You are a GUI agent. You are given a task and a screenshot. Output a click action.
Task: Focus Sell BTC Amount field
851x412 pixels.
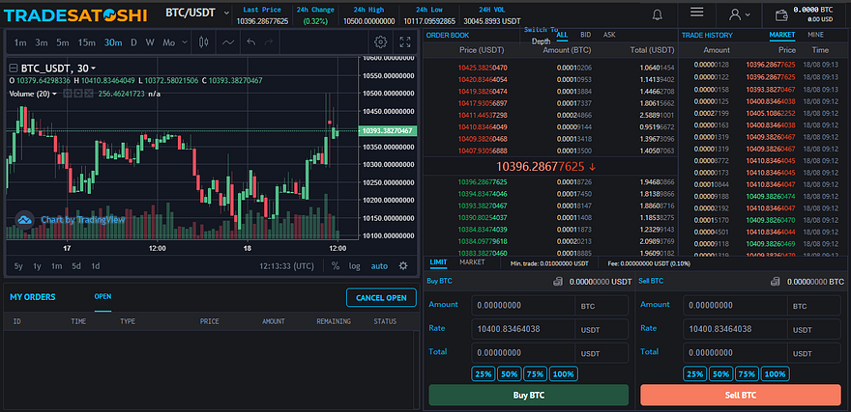pos(735,306)
